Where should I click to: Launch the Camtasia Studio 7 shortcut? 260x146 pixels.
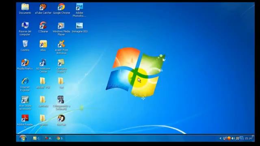click(x=61, y=66)
